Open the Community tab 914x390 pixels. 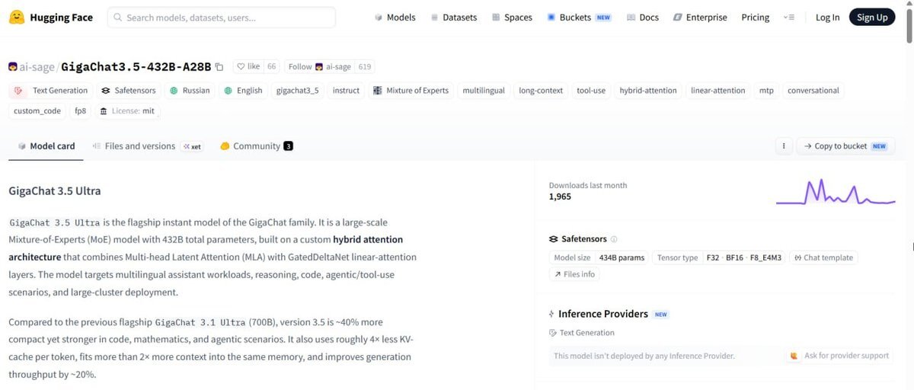[257, 146]
